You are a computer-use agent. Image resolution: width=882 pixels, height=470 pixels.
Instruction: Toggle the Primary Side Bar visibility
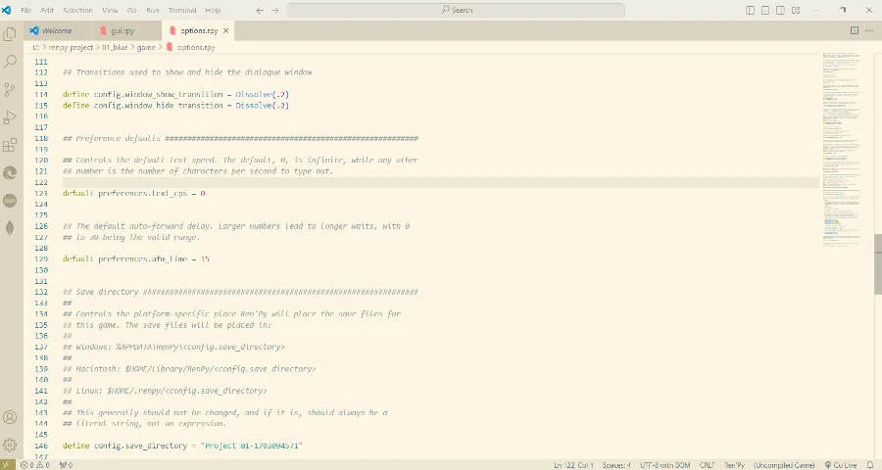click(750, 10)
